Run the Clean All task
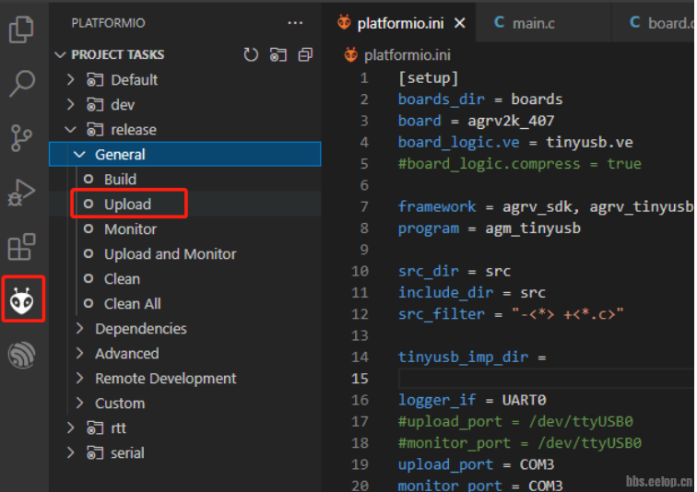Viewport: 697px width, 492px height. pos(133,304)
